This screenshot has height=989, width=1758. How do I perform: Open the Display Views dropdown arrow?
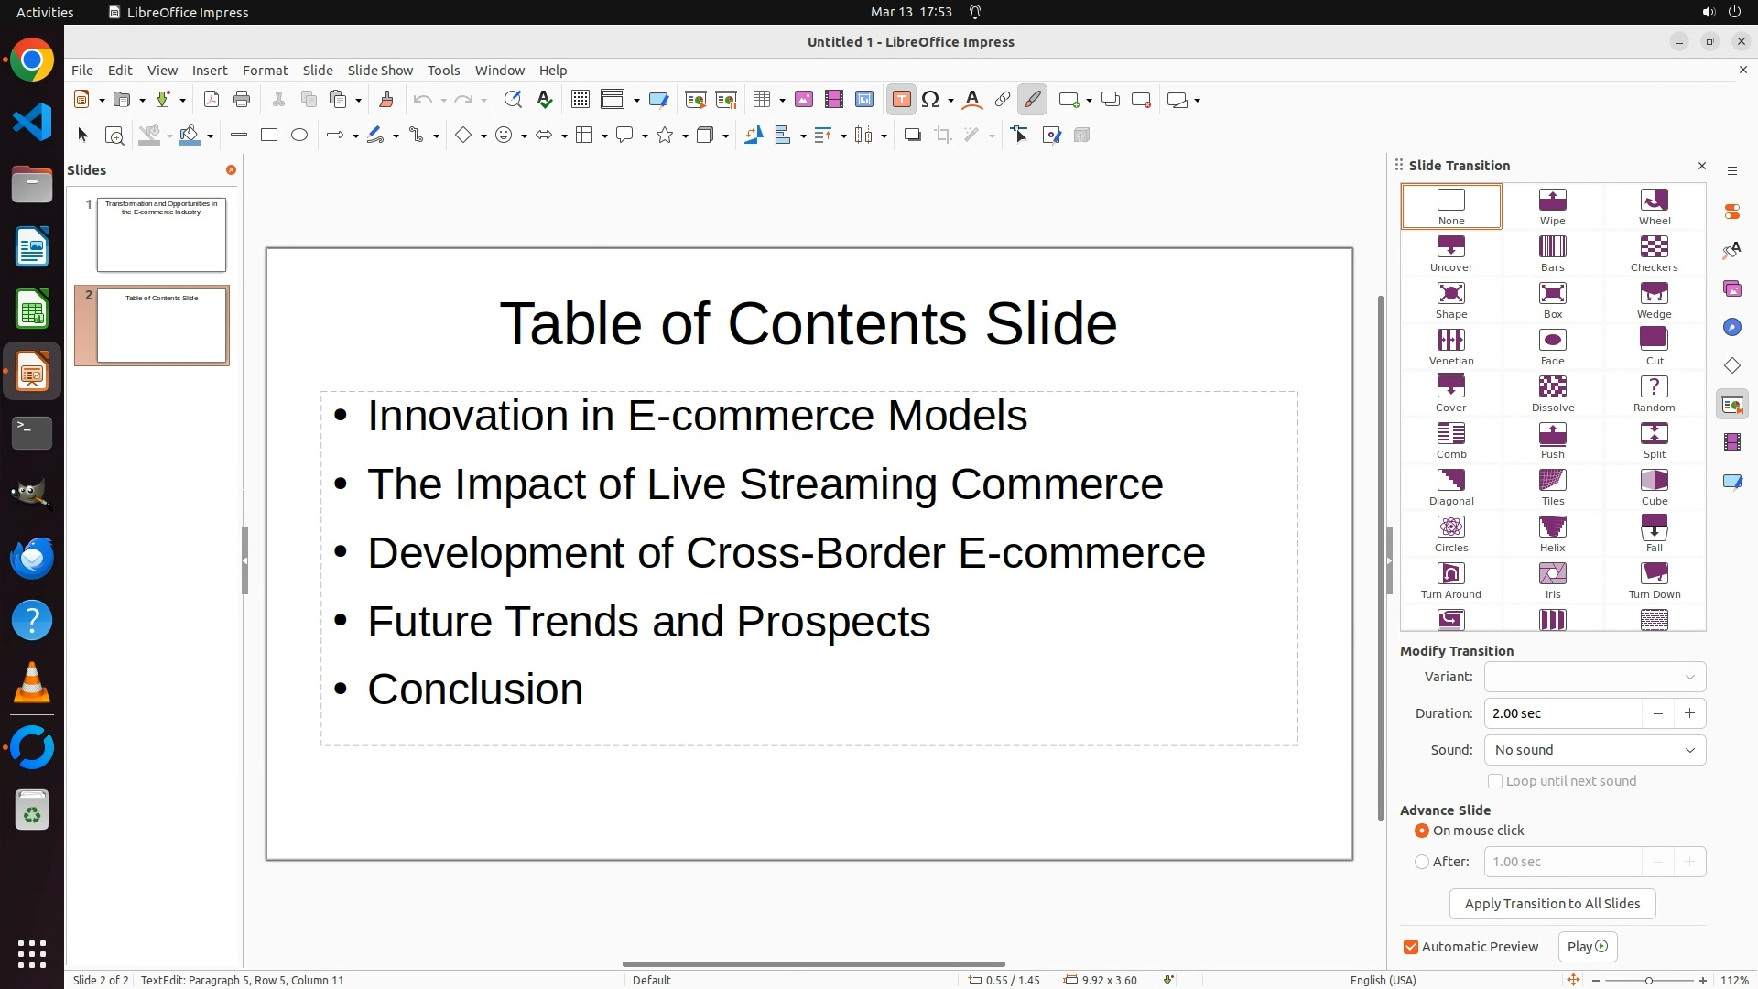click(636, 100)
